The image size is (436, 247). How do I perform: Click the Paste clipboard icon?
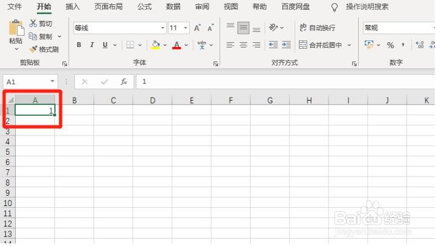(16, 28)
